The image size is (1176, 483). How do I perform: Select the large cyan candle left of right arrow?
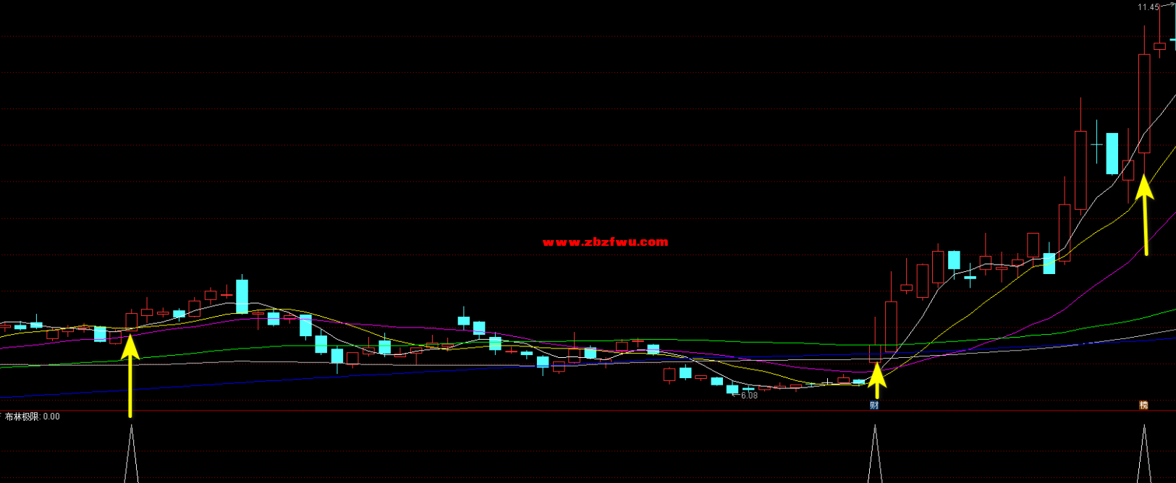pyautogui.click(x=1112, y=153)
